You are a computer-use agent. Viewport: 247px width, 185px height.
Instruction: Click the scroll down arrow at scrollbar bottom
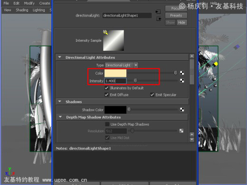[x=192, y=139]
